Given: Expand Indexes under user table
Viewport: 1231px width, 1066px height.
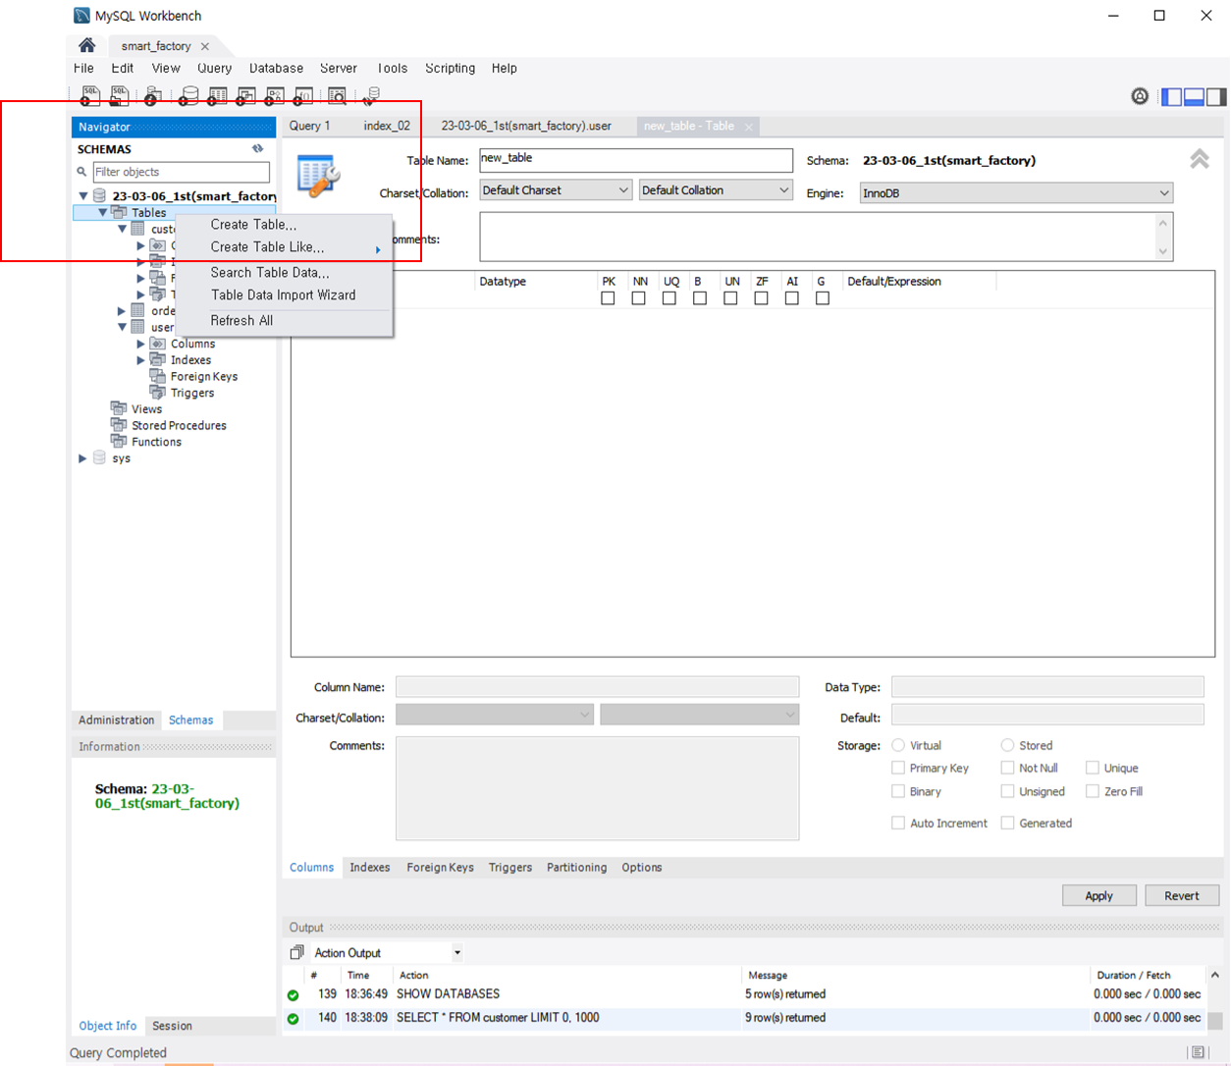Looking at the screenshot, I should tap(140, 360).
